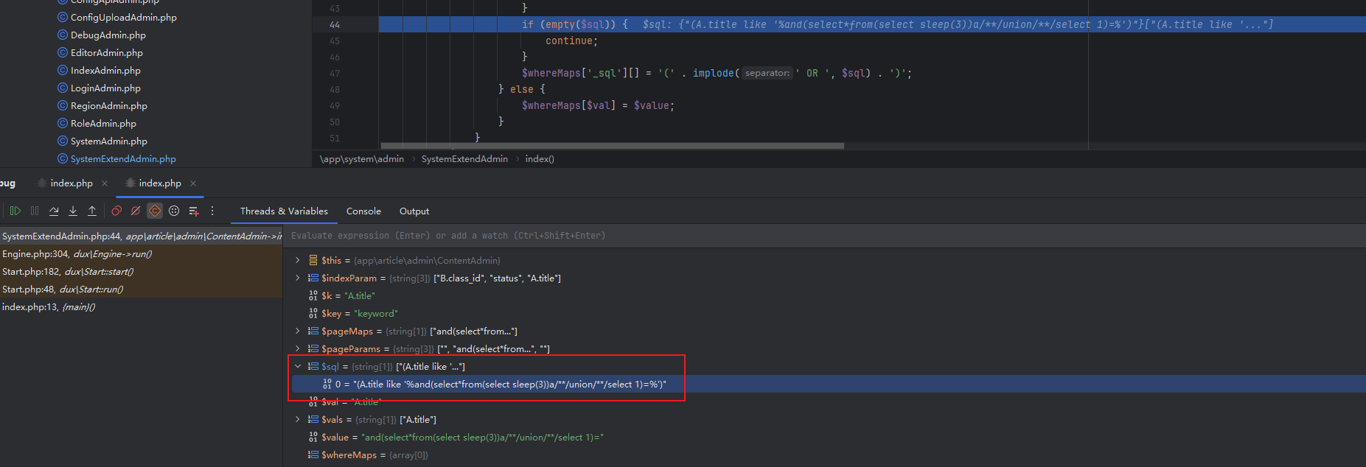Switch to the Console tab
This screenshot has width=1366, height=467.
coord(363,211)
